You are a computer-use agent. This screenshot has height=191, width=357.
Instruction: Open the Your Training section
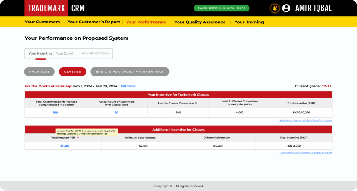tap(249, 22)
